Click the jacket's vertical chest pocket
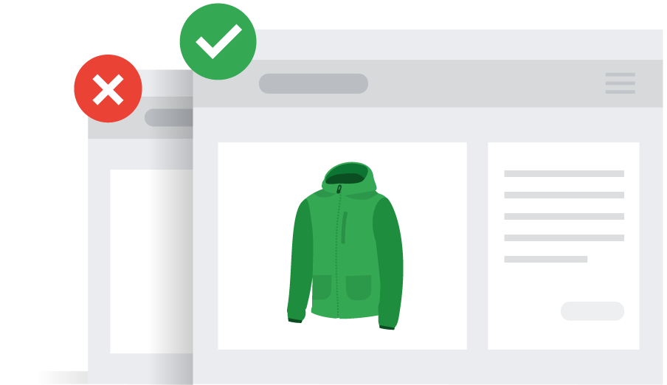 (x=344, y=228)
